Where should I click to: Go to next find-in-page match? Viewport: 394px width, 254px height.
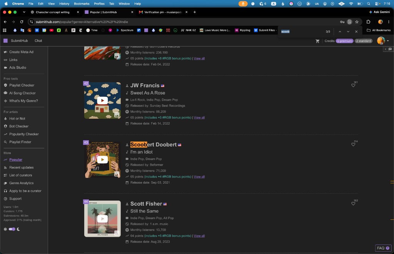click(x=348, y=32)
